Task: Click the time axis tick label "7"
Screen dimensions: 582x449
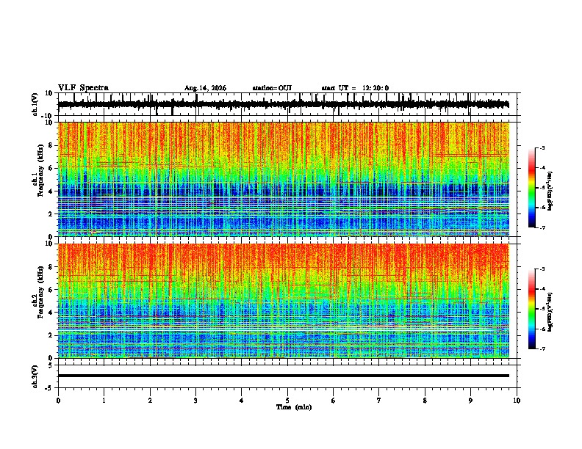Action: (379, 401)
